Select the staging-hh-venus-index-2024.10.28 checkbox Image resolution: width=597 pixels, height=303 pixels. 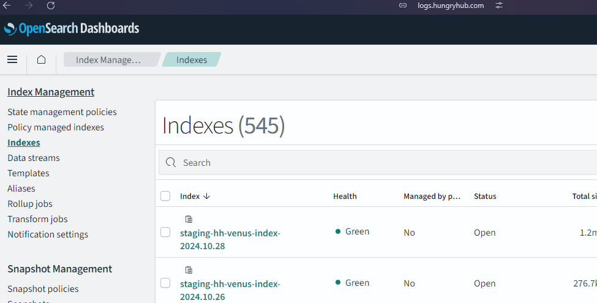pos(165,232)
